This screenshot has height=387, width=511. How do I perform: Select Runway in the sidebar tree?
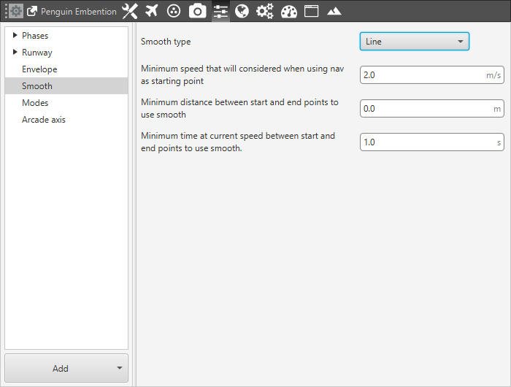[x=36, y=53]
